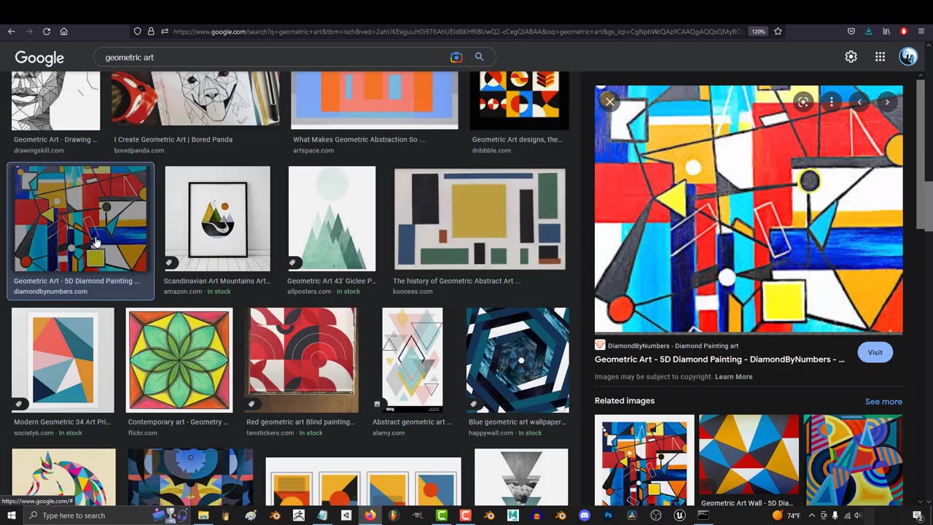Image resolution: width=933 pixels, height=525 pixels.
Task: Open the Abstract geometric art alamy thumbnail
Action: [412, 360]
